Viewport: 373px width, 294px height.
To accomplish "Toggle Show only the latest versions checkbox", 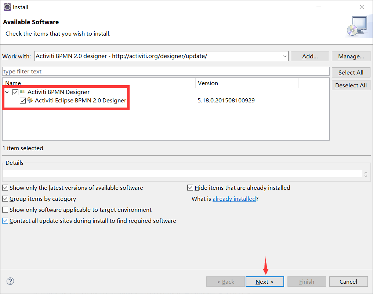I will (5, 188).
